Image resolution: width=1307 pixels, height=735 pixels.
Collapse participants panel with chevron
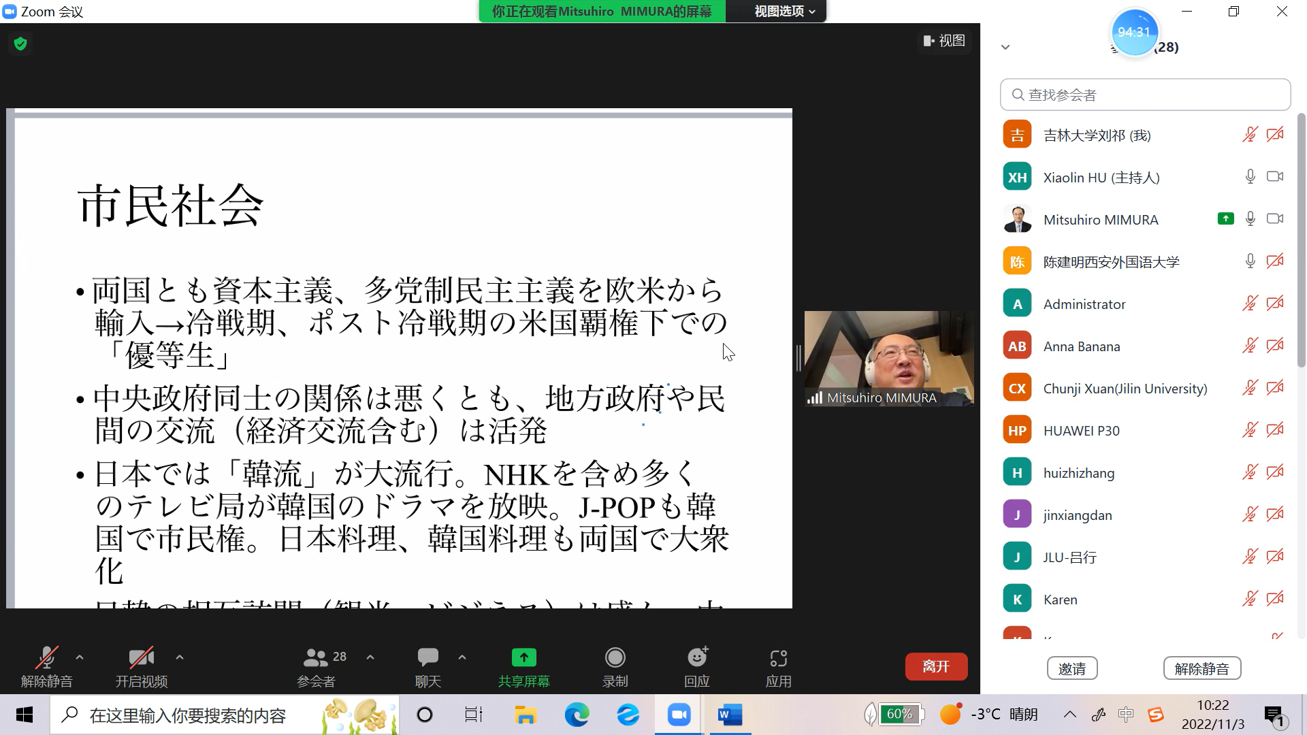(x=1005, y=47)
